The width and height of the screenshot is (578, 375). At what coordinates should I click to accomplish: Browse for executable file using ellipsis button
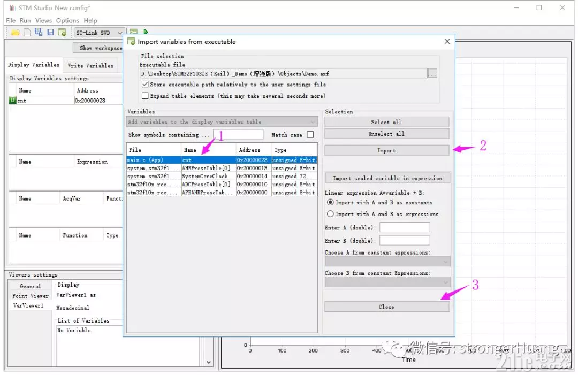432,74
